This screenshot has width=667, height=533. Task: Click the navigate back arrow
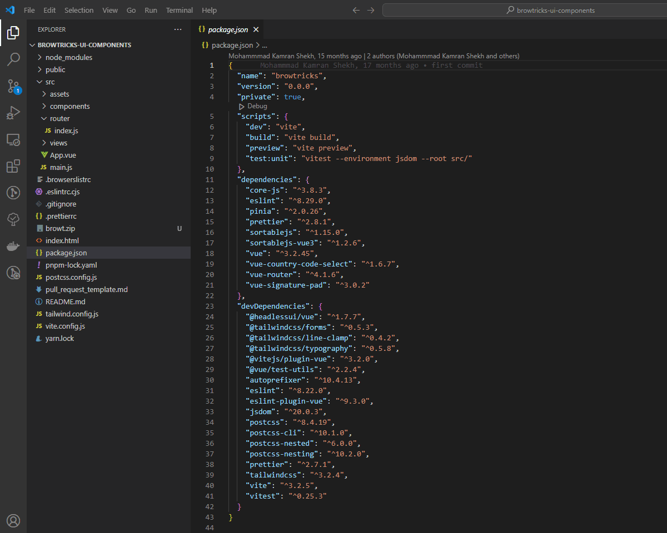coord(356,10)
